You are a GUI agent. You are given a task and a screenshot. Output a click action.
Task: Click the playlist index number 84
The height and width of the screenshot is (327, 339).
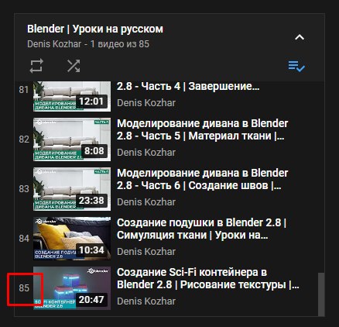[24, 239]
